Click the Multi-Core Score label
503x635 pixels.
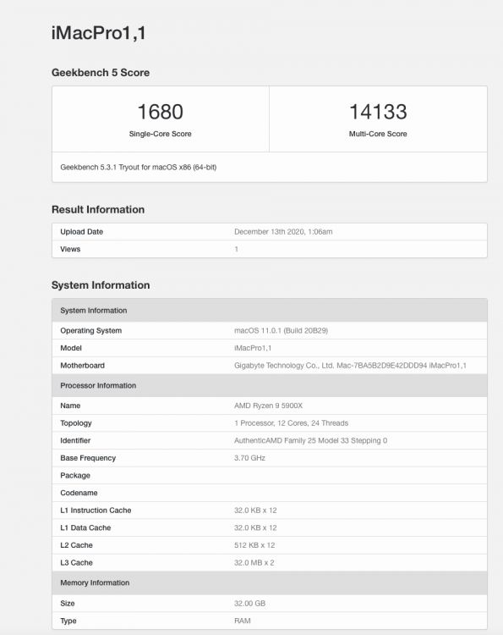(378, 134)
